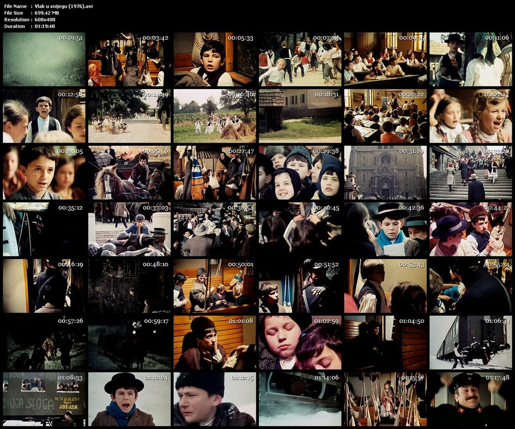Image resolution: width=515 pixels, height=429 pixels.
Task: Open the thumbnail stamped 01:10:24
Action: click(129, 399)
